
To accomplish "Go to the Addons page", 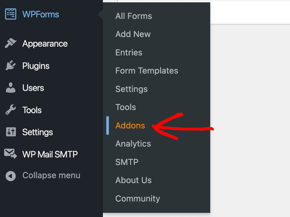I will (x=130, y=125).
